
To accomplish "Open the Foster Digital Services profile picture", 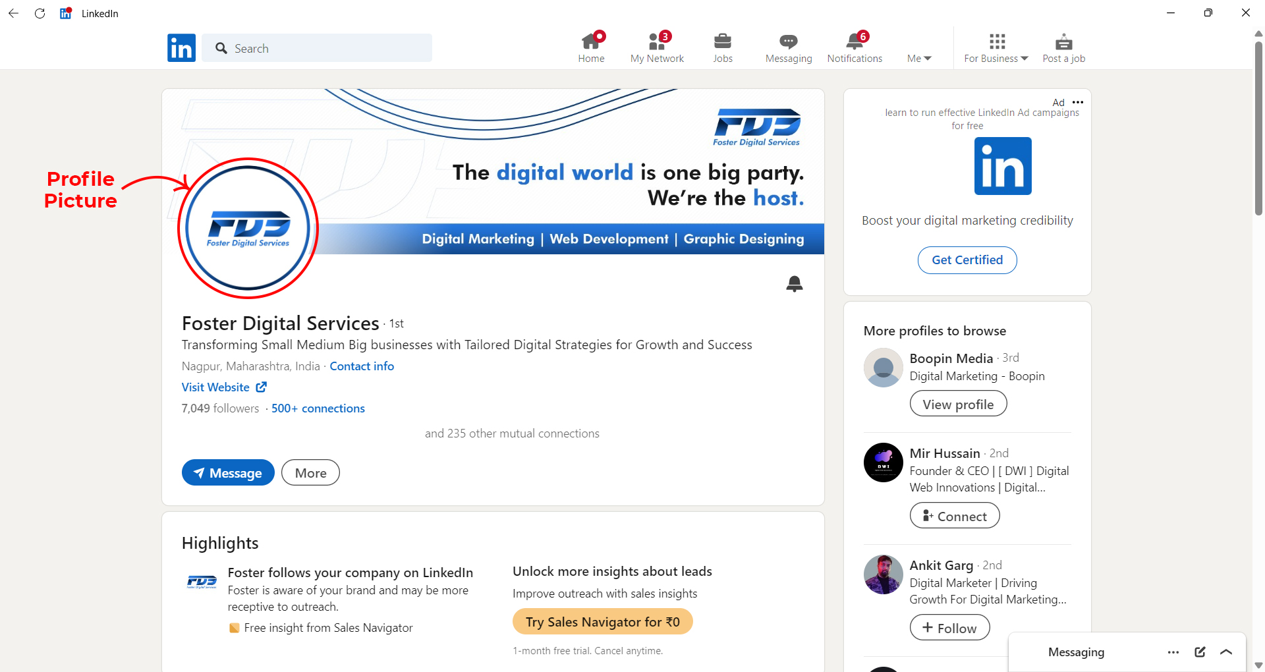I will (248, 228).
